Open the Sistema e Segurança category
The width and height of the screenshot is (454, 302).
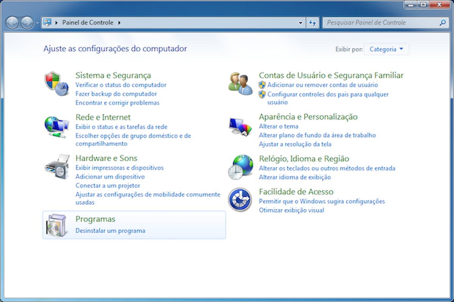click(113, 75)
